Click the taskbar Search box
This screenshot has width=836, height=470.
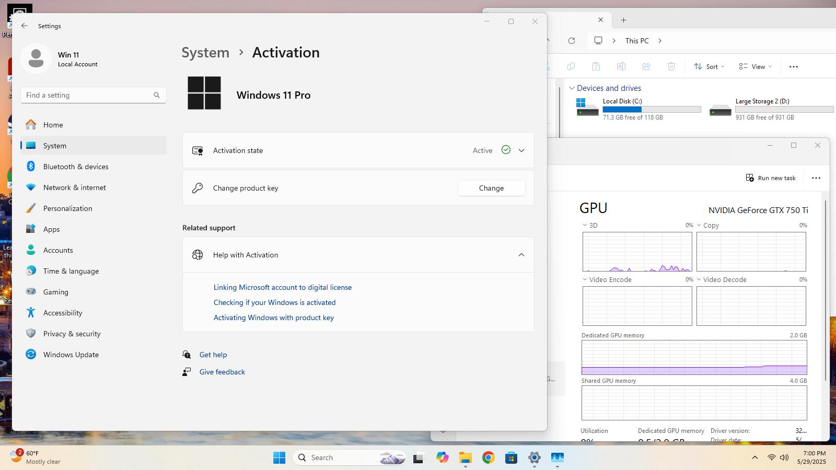[350, 457]
